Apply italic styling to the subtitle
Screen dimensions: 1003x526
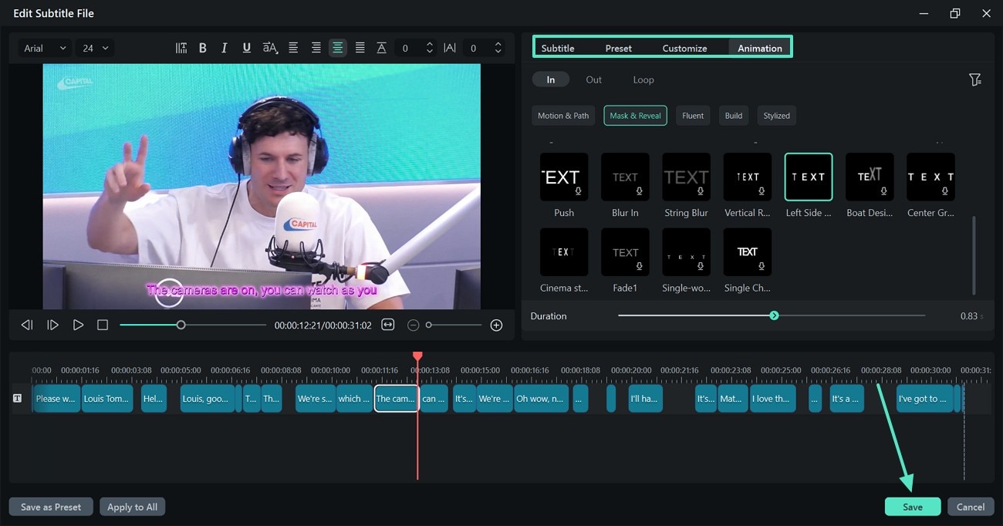[224, 47]
